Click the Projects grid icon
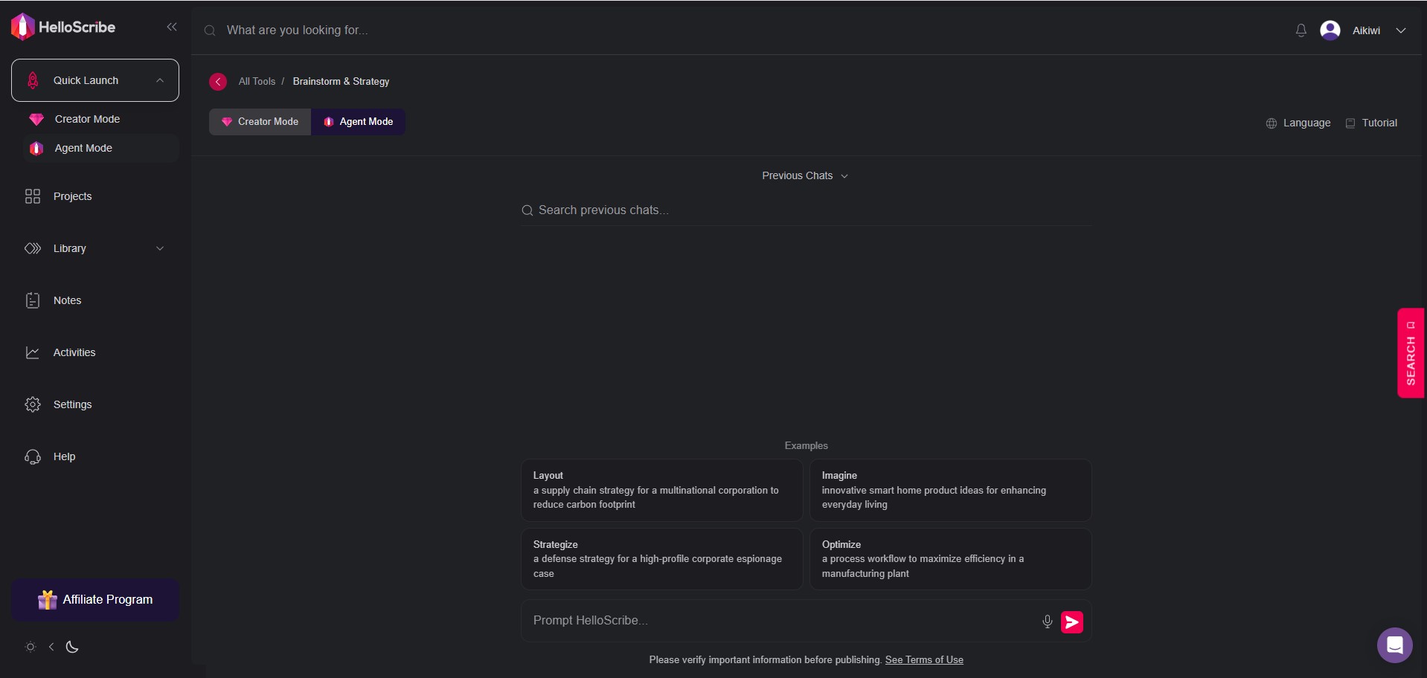Screen dimensions: 1427x678 coord(33,196)
